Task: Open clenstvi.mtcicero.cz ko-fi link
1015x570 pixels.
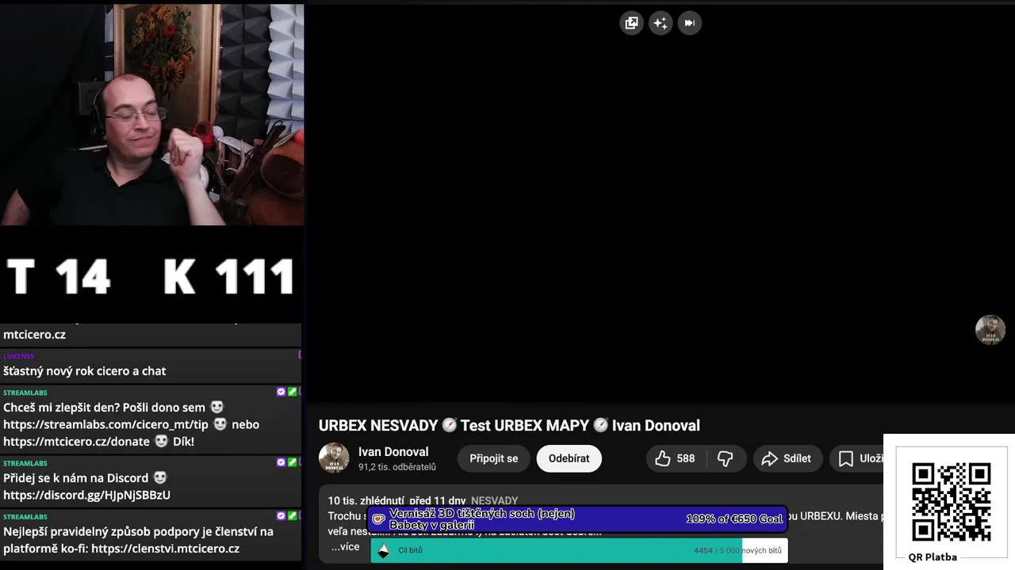Action: click(166, 549)
